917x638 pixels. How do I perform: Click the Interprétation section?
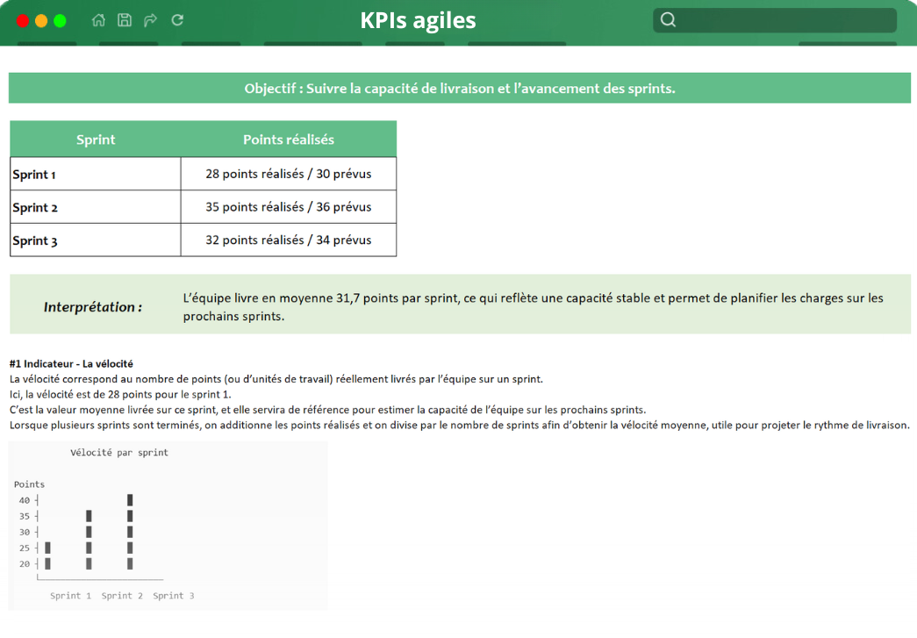tap(459, 305)
